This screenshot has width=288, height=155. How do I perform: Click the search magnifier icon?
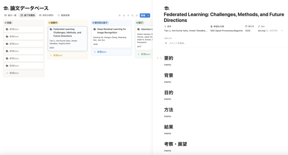[132, 15]
